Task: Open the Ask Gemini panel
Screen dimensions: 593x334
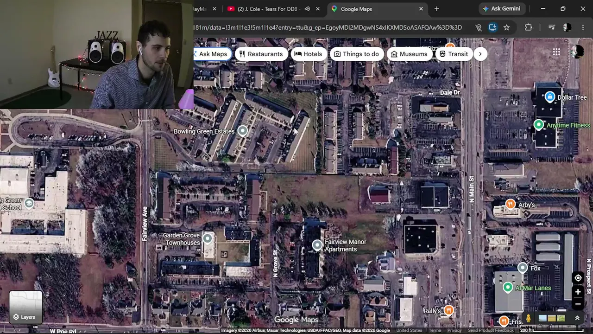Action: pyautogui.click(x=502, y=9)
